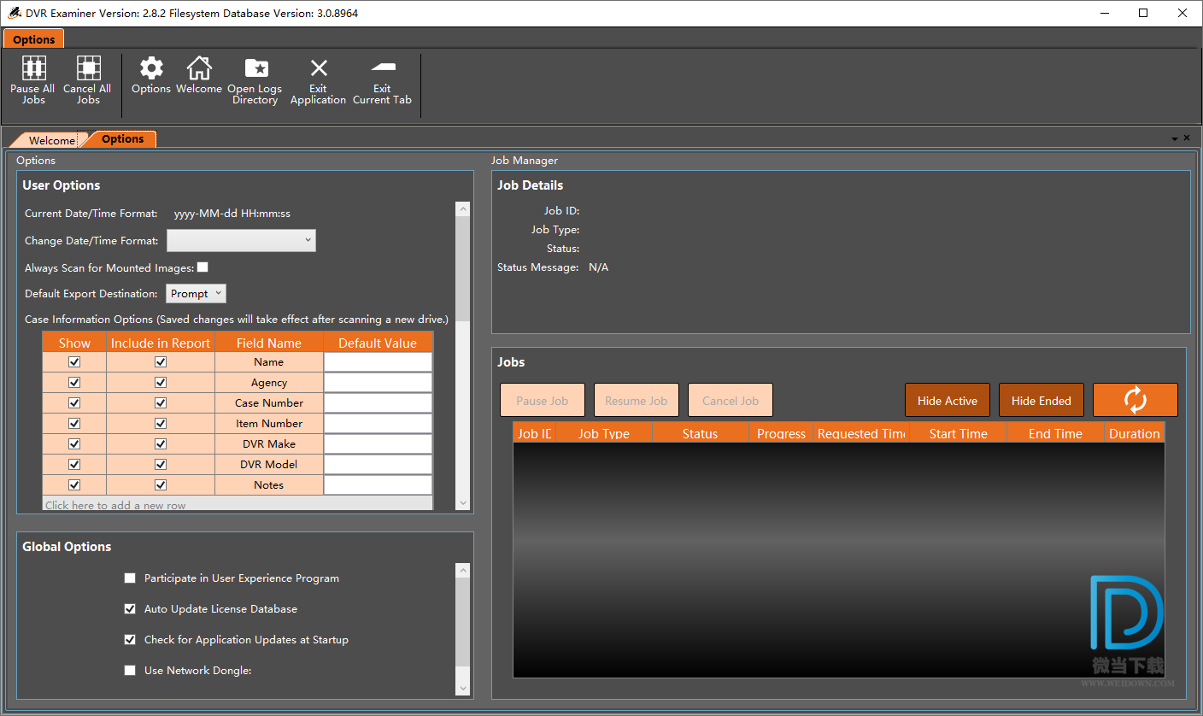Open the Change Date/Time Format dropdown
Screen dimensions: 1203x716
pos(241,241)
